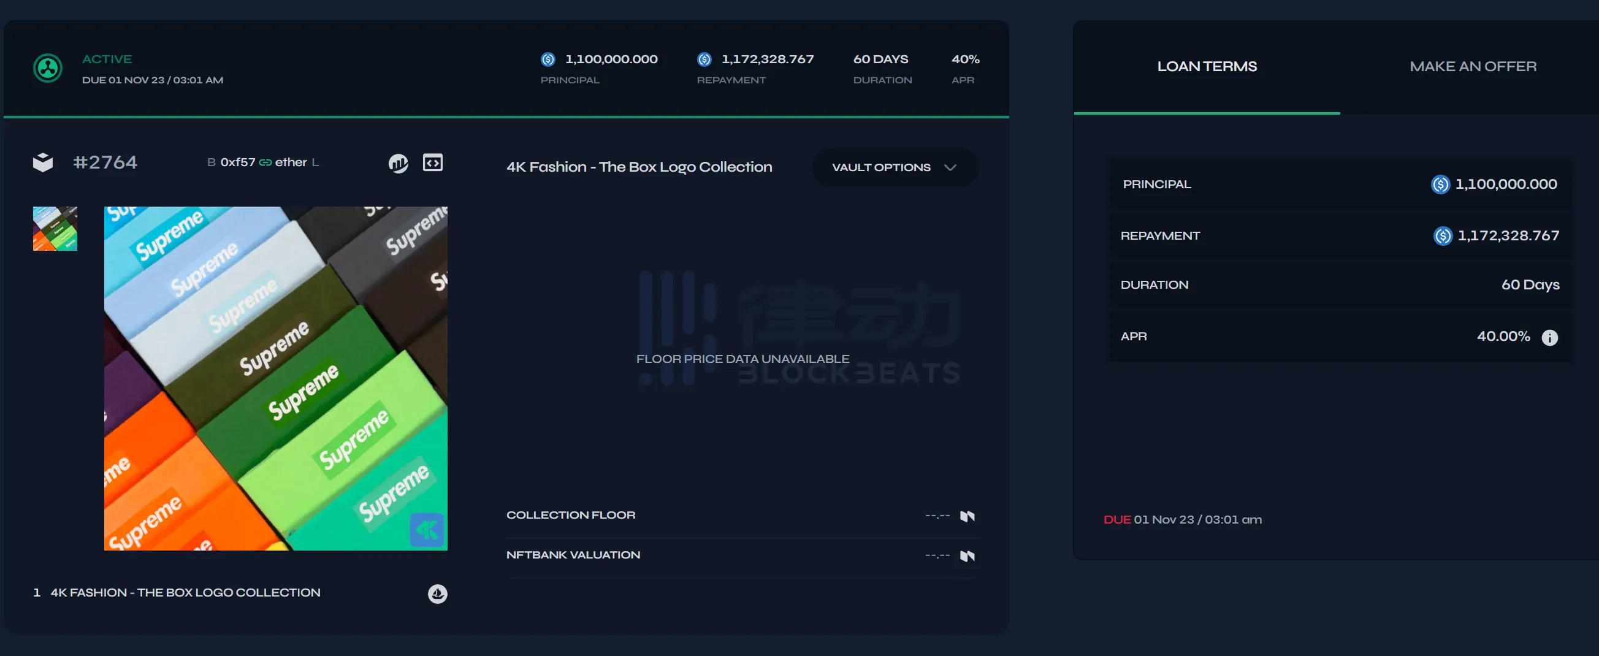Switch to the Make an Offer tab
Viewport: 1599px width, 656px height.
(1472, 66)
